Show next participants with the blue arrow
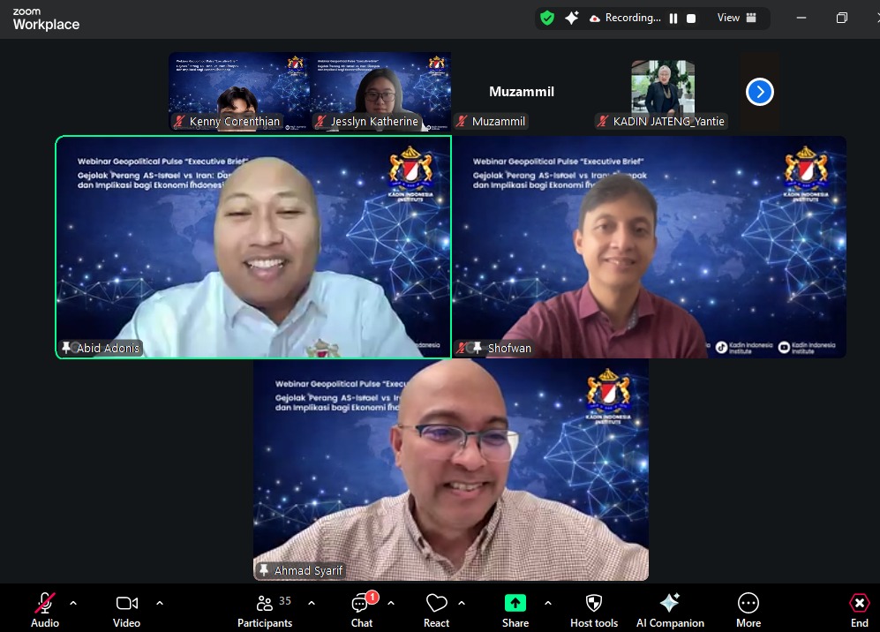880x632 pixels. click(760, 92)
